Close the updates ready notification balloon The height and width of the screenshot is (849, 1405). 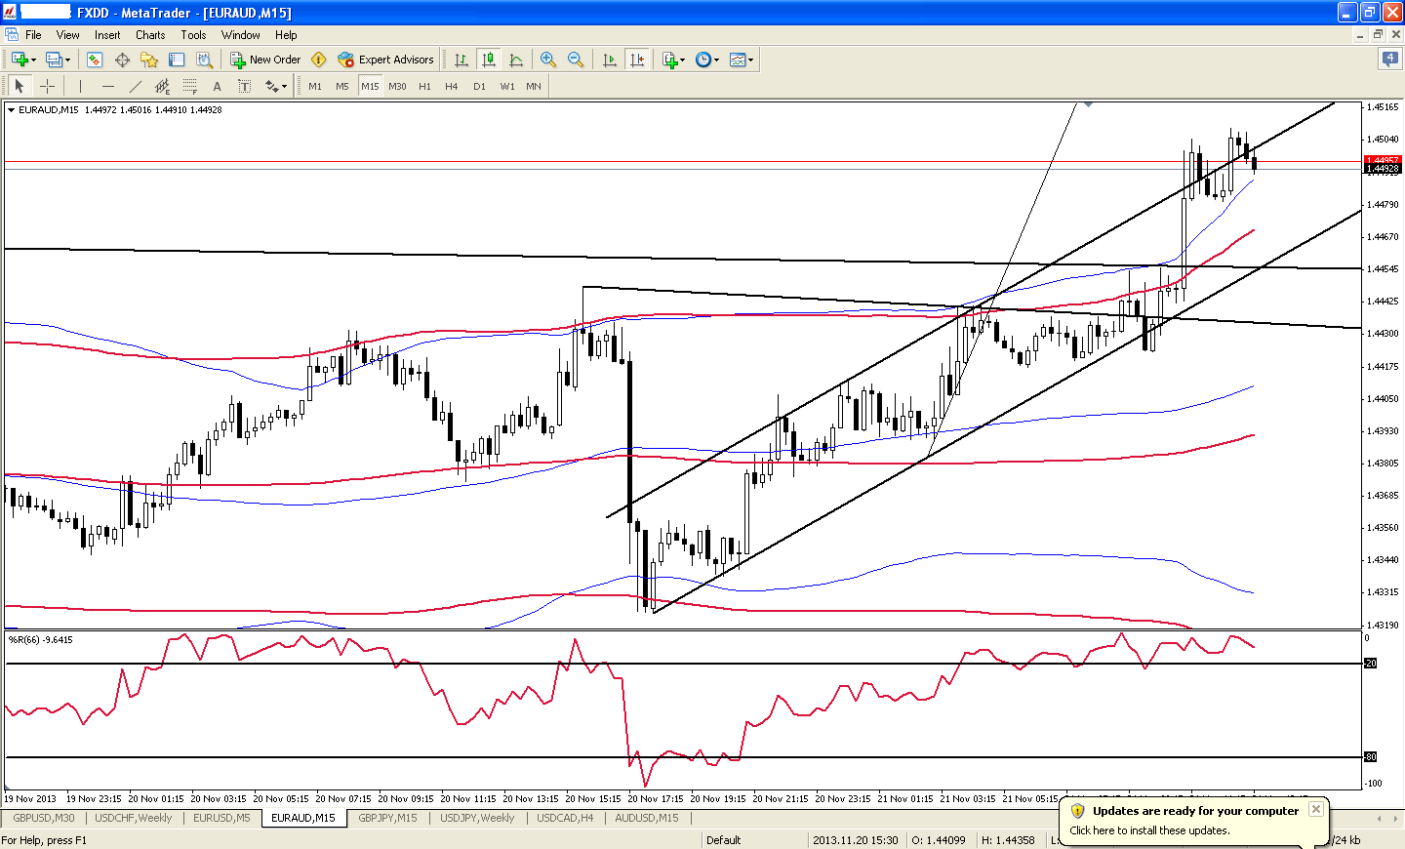pyautogui.click(x=1315, y=809)
